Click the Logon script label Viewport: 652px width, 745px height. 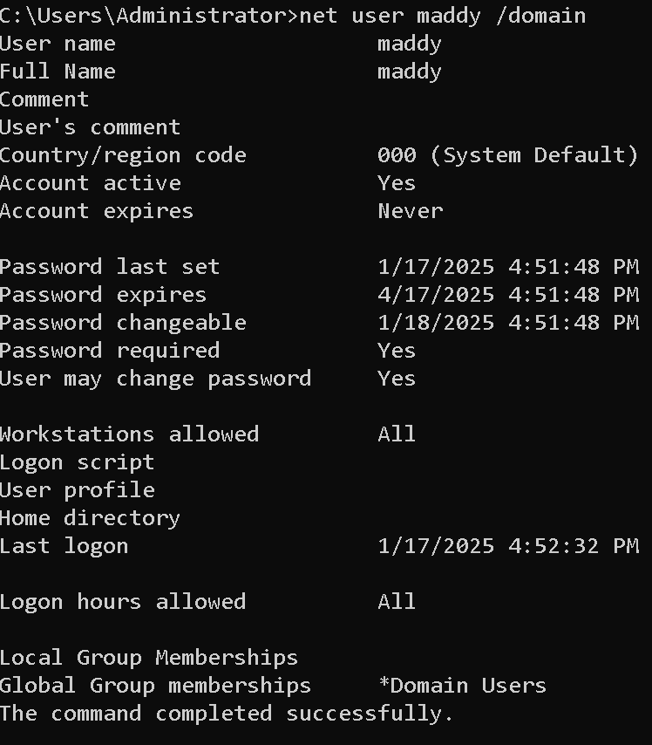pos(77,462)
